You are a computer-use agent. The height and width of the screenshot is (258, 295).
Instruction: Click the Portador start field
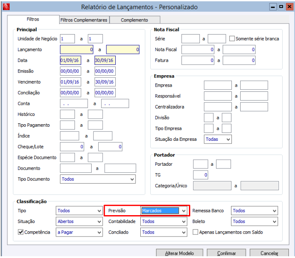[201, 164]
